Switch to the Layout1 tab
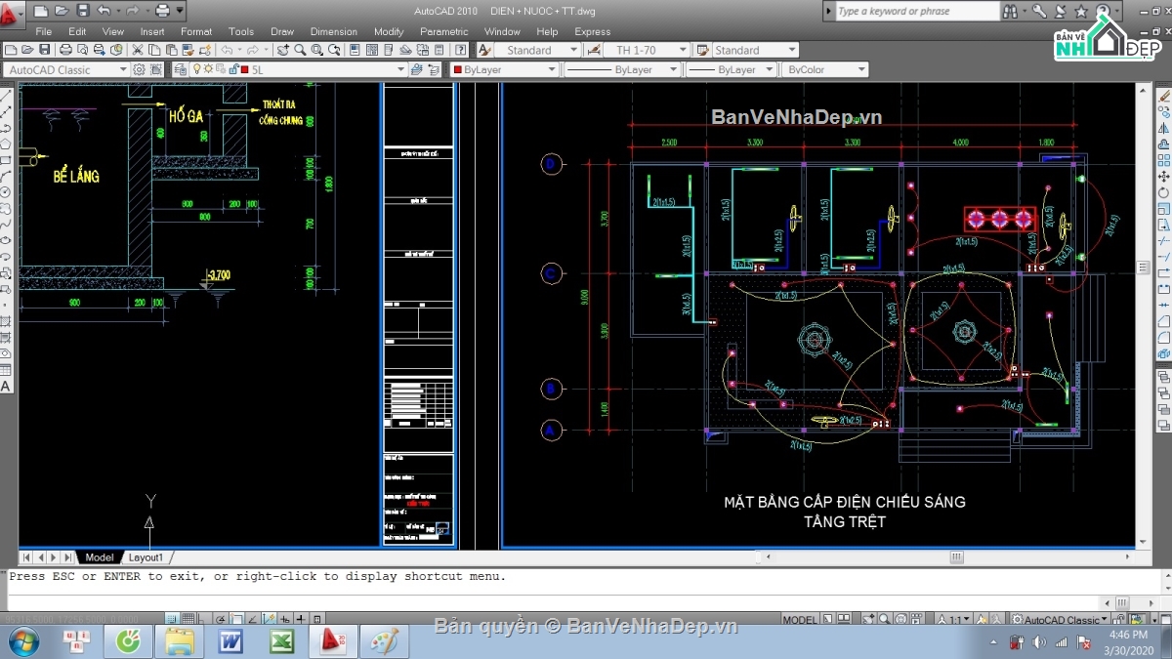The height and width of the screenshot is (659, 1172). coord(146,556)
